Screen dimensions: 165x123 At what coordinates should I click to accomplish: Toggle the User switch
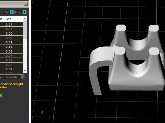(x=21, y=12)
